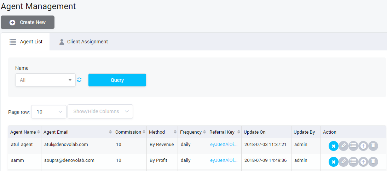Image resolution: width=387 pixels, height=171 pixels.
Task: Click the plus icon in atul_agent row
Action: (x=363, y=146)
